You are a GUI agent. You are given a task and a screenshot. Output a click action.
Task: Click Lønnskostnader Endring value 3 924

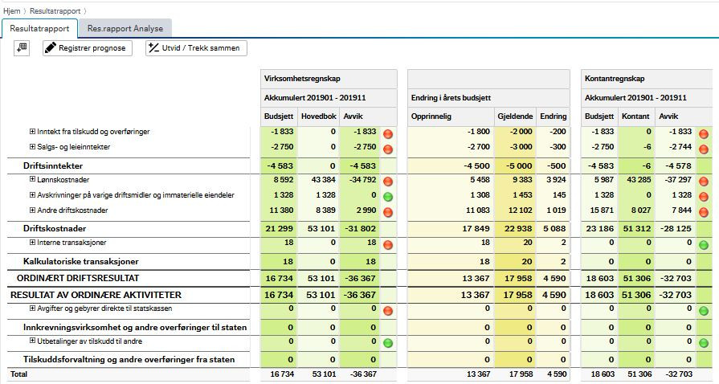click(x=556, y=179)
